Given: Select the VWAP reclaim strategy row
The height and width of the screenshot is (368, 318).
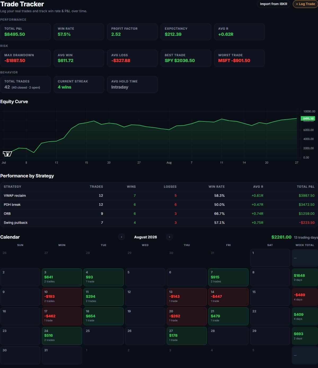Looking at the screenshot, I should pos(159,196).
